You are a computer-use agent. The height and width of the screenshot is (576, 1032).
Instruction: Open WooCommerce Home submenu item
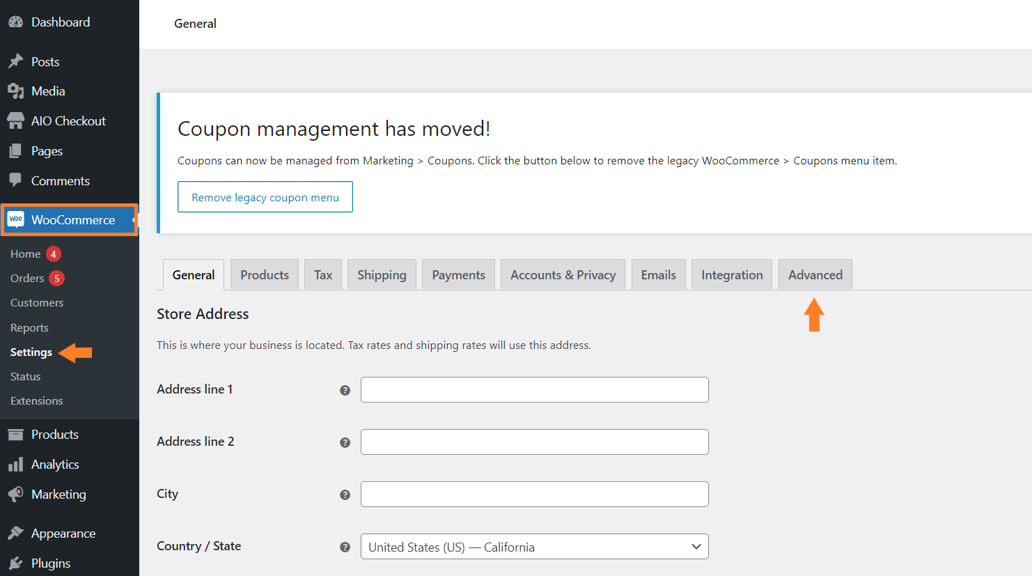[x=26, y=254]
